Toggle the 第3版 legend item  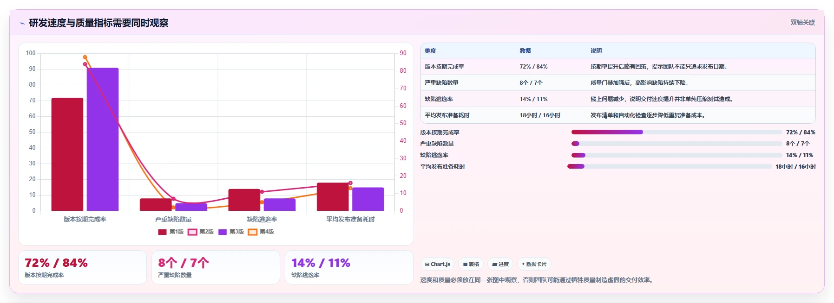click(x=231, y=232)
